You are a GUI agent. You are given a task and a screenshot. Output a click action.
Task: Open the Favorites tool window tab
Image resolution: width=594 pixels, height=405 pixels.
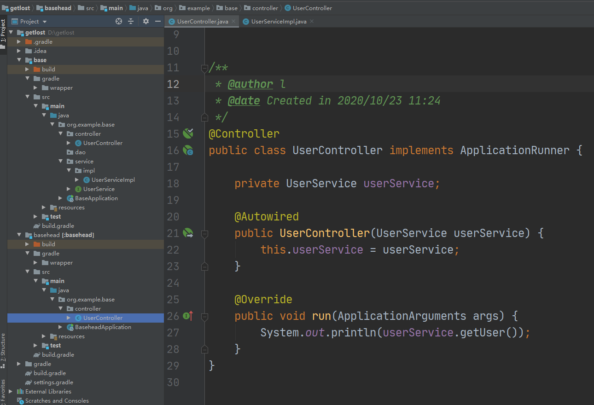[3, 391]
